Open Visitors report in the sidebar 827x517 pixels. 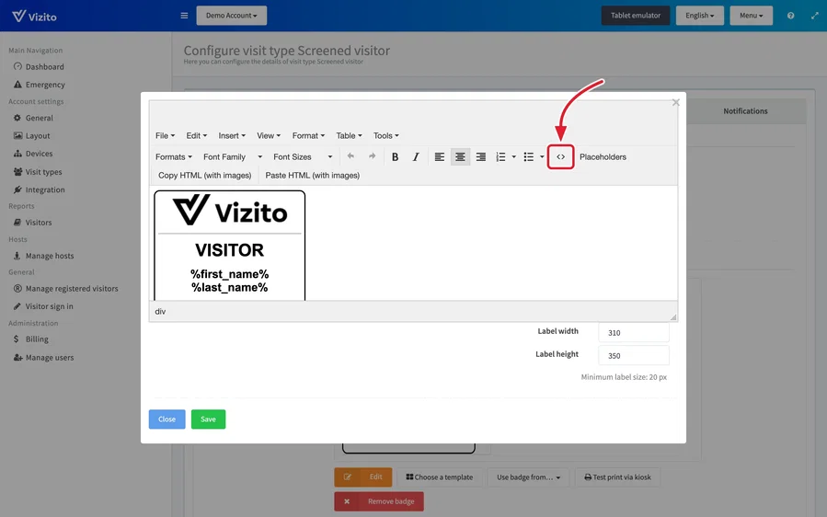tap(33, 223)
